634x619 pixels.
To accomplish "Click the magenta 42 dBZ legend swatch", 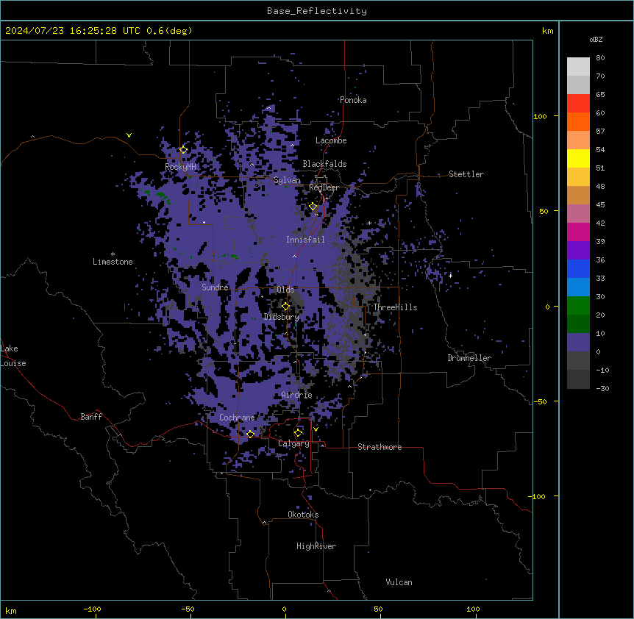I will click(x=578, y=232).
